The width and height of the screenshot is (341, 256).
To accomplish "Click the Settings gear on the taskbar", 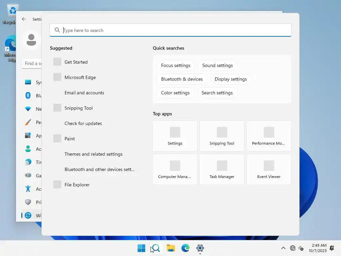I will 200,248.
